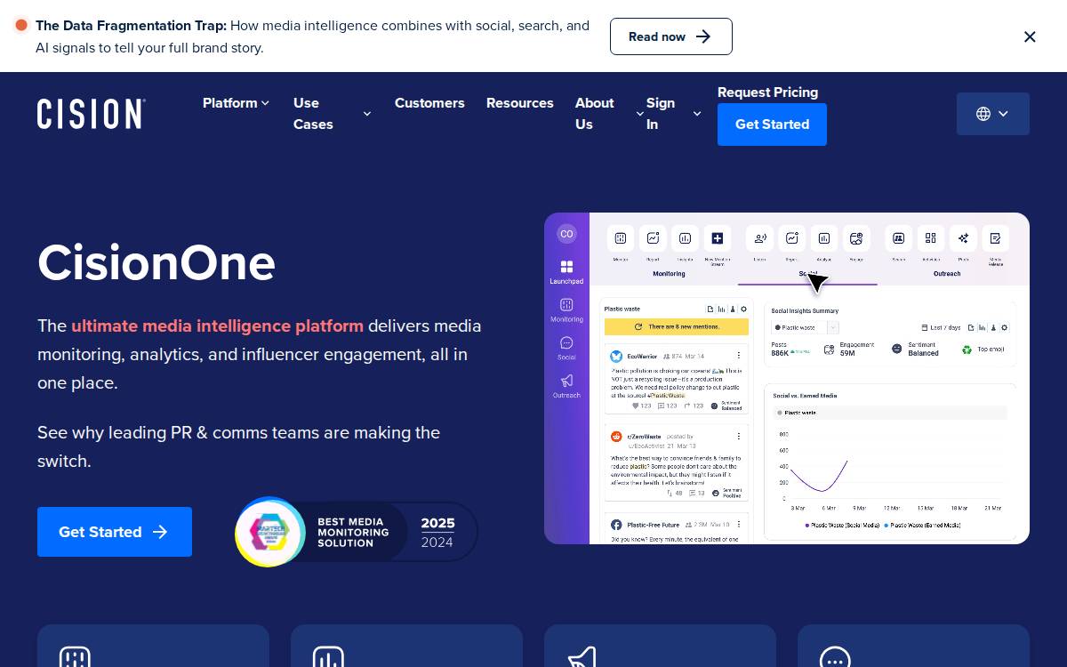Expand the About Us dropdown
The height and width of the screenshot is (667, 1067).
(x=610, y=114)
